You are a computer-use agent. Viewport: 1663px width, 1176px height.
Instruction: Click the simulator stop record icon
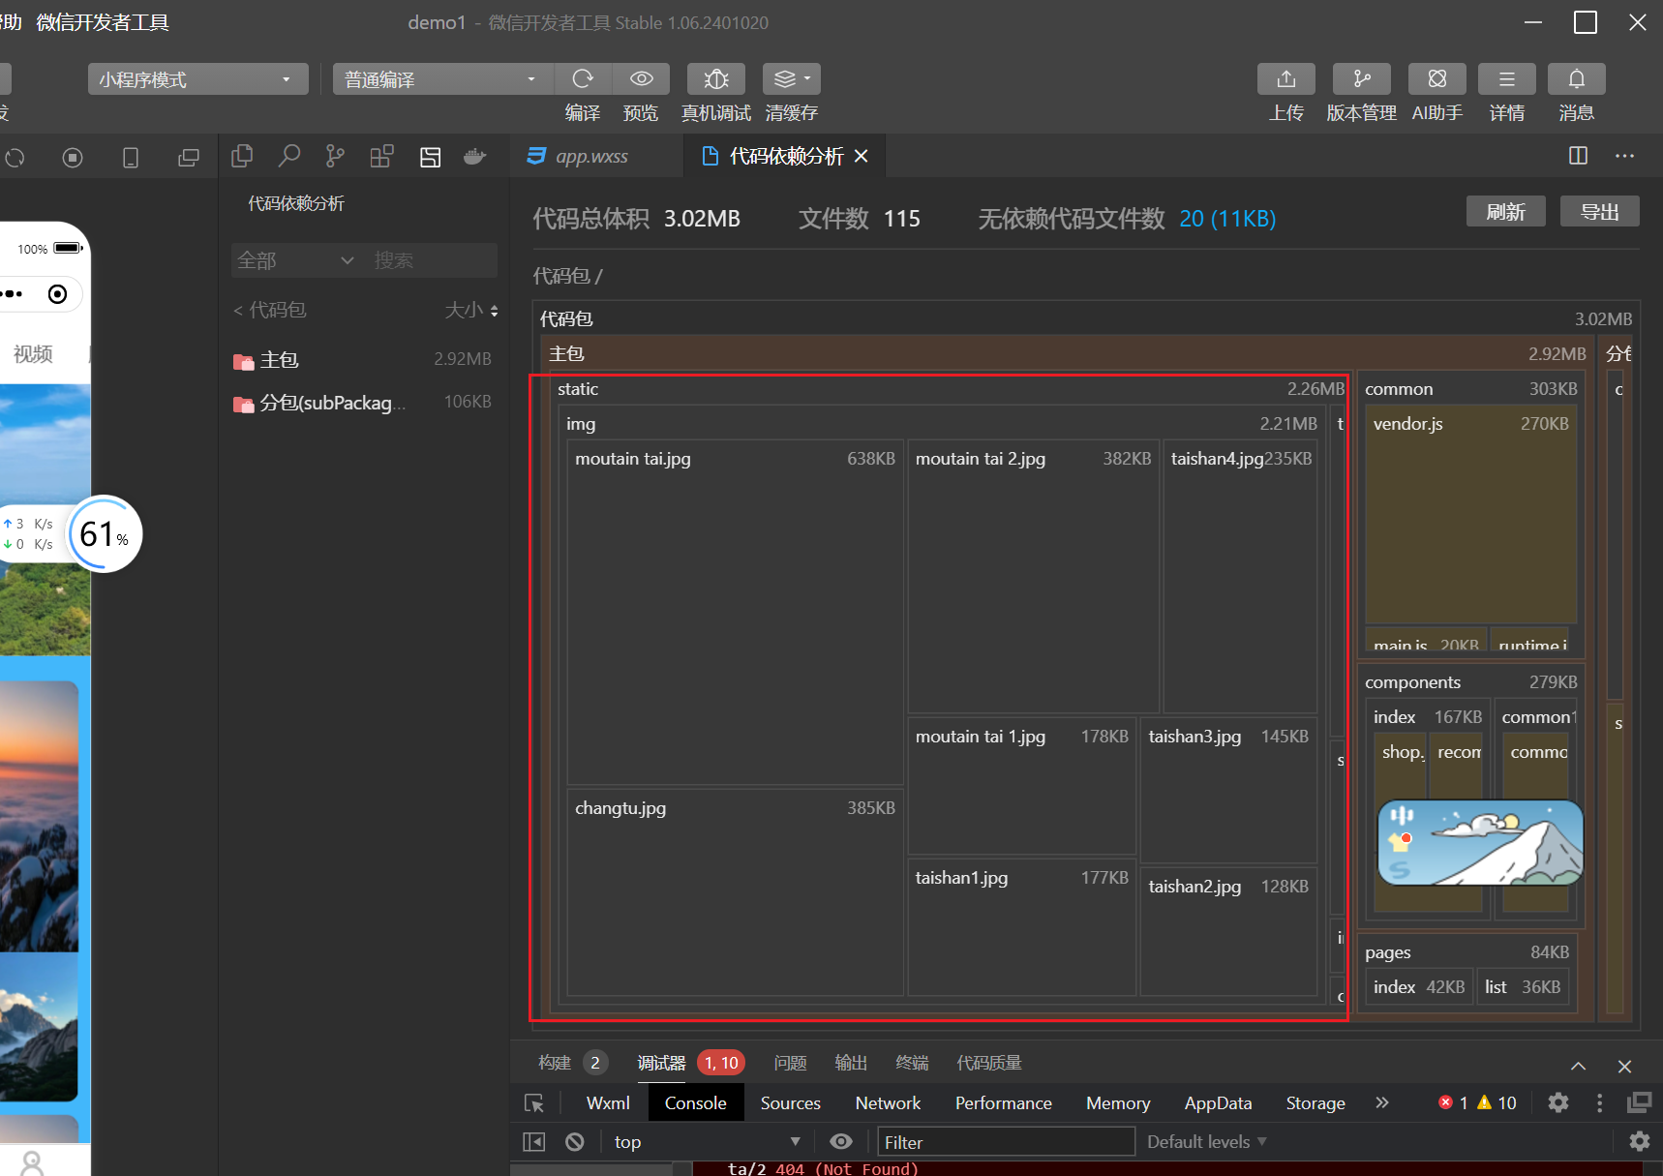73,157
